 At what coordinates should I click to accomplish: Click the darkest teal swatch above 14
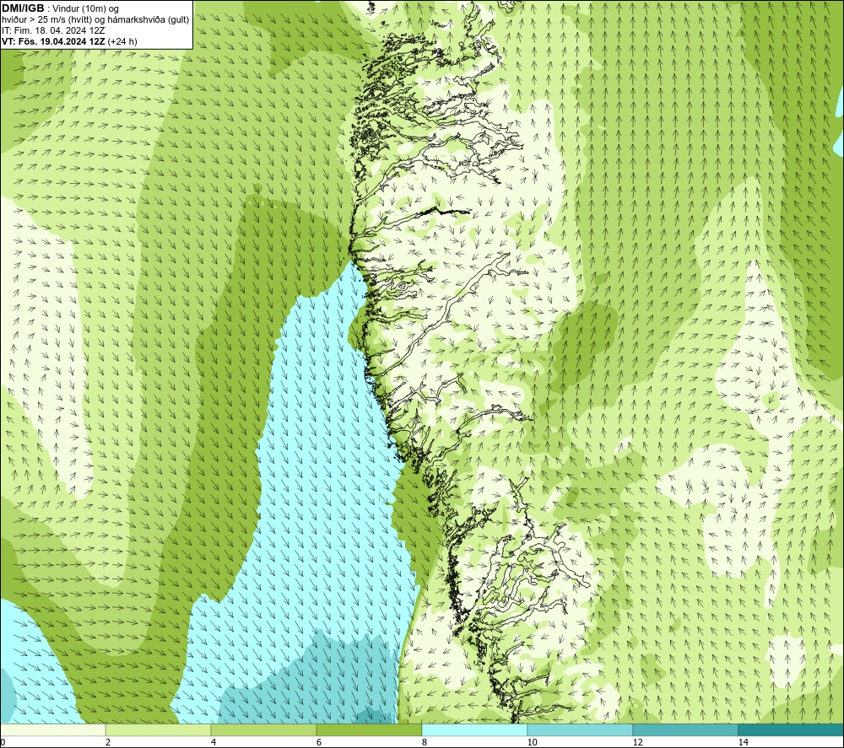coord(792,729)
